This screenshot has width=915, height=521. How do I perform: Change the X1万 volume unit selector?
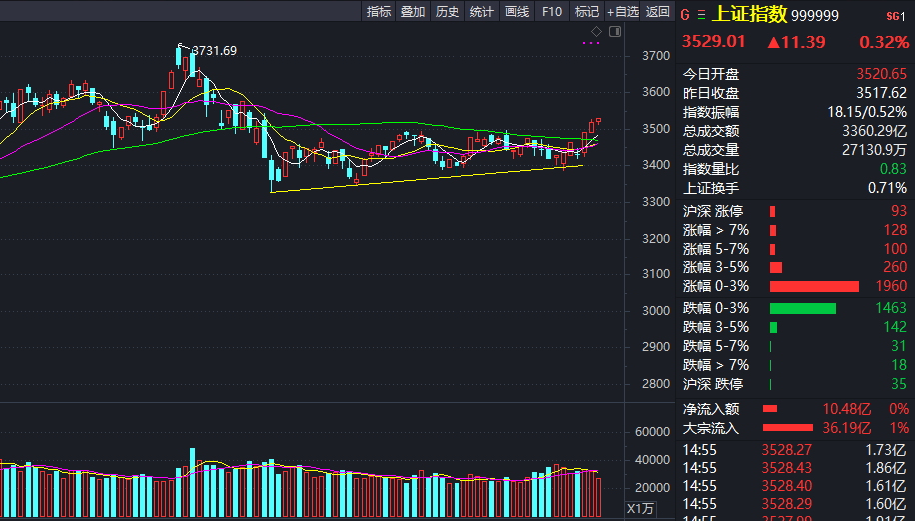(x=639, y=509)
